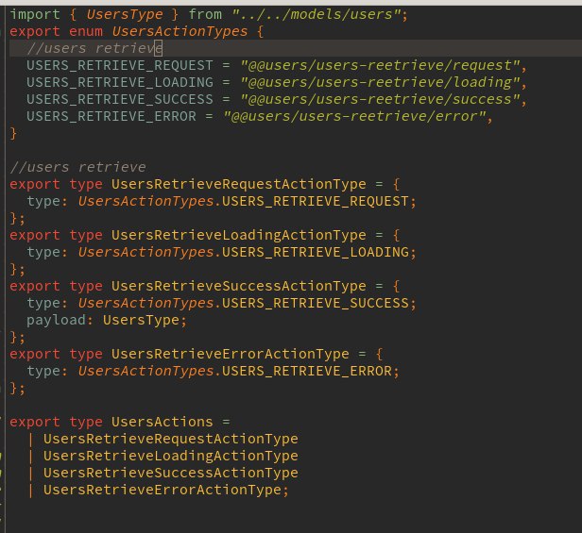Click the payload: UsersType line
Viewport: 582px width, 533px height.
[x=107, y=320]
